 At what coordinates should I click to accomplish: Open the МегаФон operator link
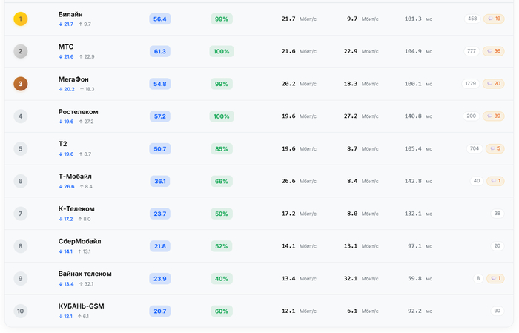click(x=74, y=79)
